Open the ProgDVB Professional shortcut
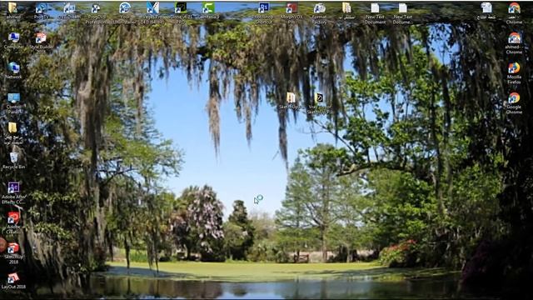This screenshot has height=300, width=533. tap(97, 13)
